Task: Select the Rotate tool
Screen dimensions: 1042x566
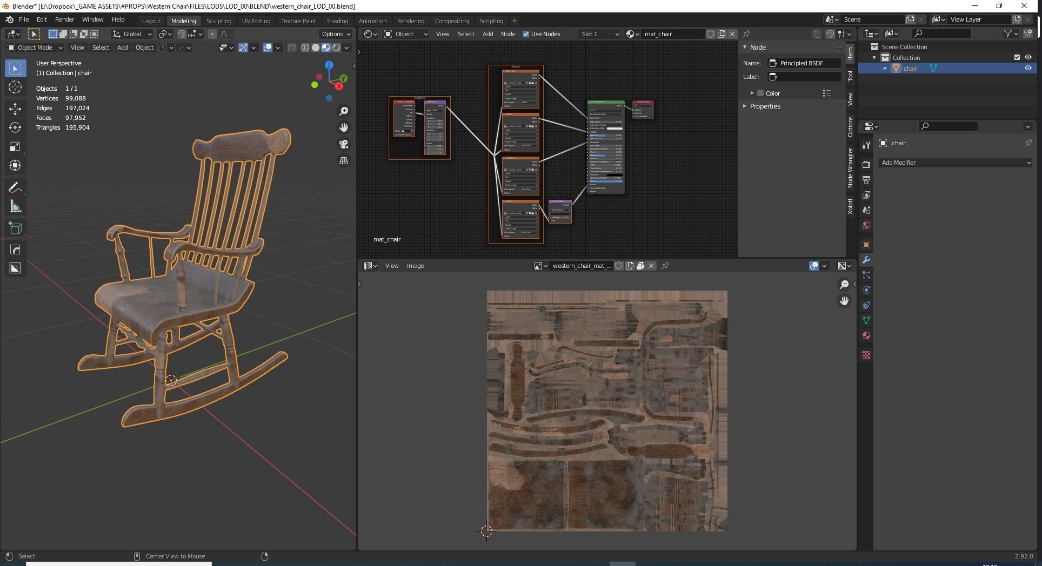Action: pyautogui.click(x=15, y=127)
